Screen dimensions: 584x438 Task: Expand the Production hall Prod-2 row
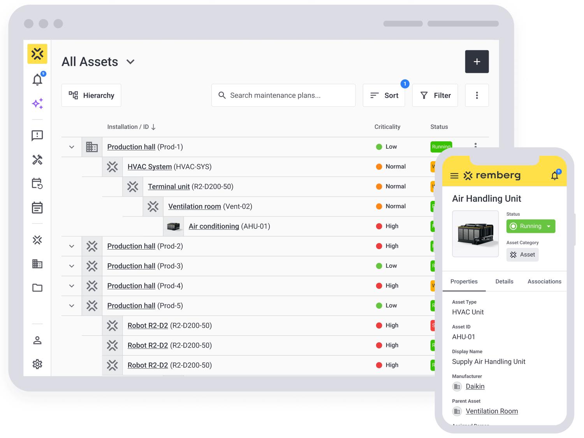[x=72, y=246]
